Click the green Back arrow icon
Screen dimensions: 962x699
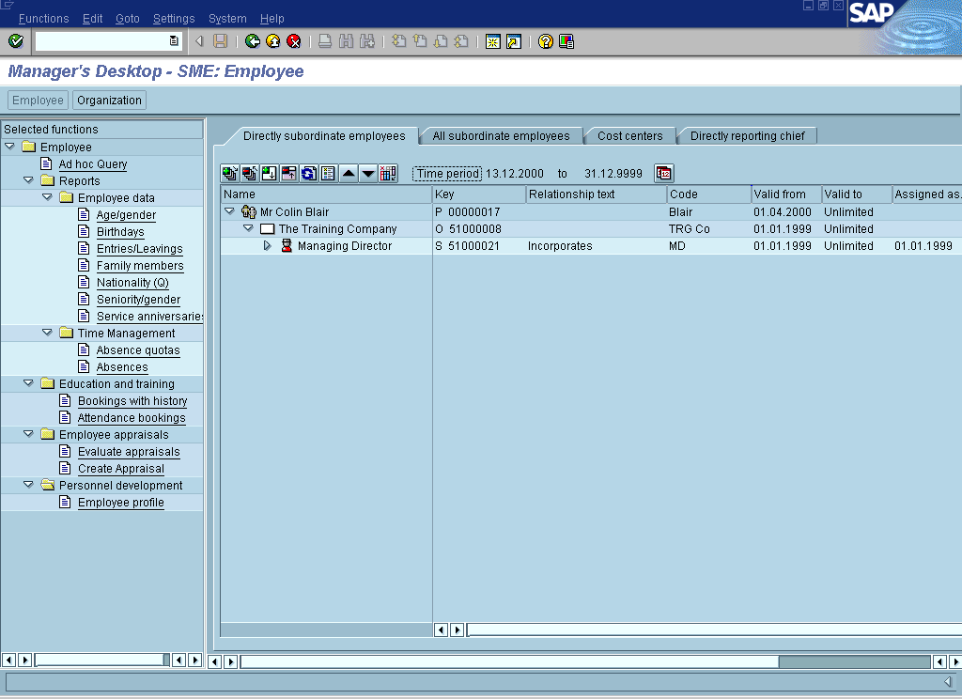pyautogui.click(x=252, y=41)
